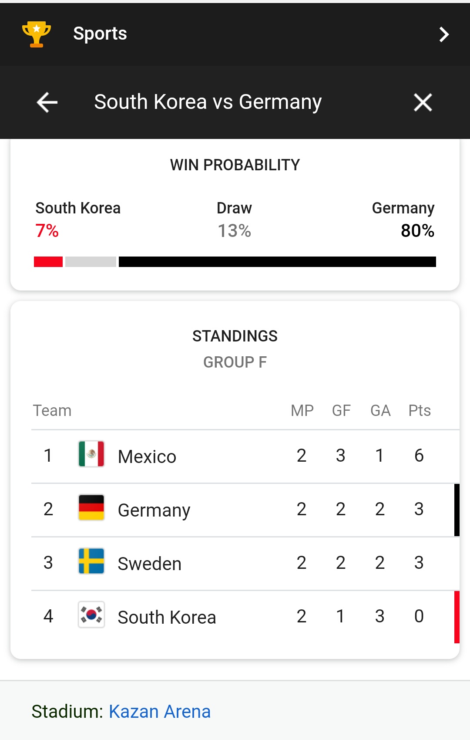Select the Mexico team name in standings
The image size is (470, 740).
147,456
